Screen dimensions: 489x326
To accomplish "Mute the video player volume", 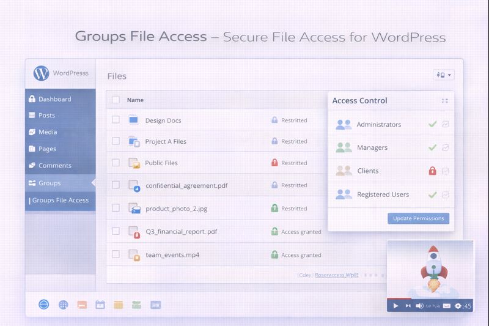I will 419,306.
